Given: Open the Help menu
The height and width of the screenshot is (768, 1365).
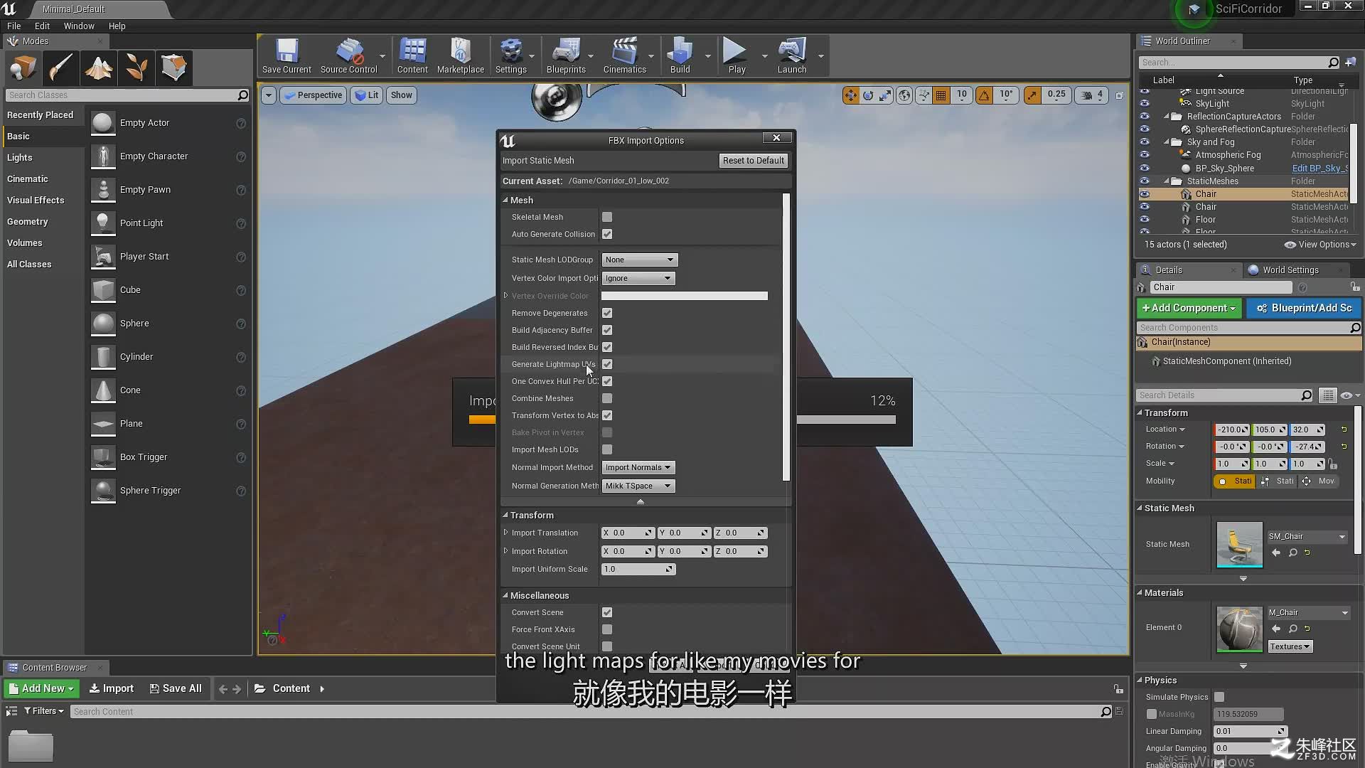Looking at the screenshot, I should click(x=117, y=26).
